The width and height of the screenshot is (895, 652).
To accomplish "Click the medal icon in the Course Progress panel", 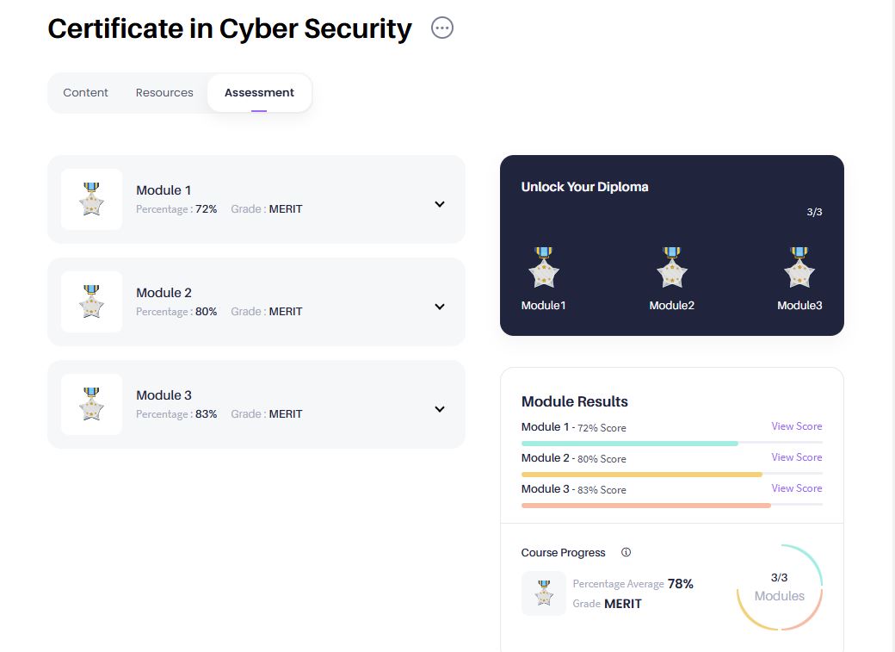I will point(543,593).
